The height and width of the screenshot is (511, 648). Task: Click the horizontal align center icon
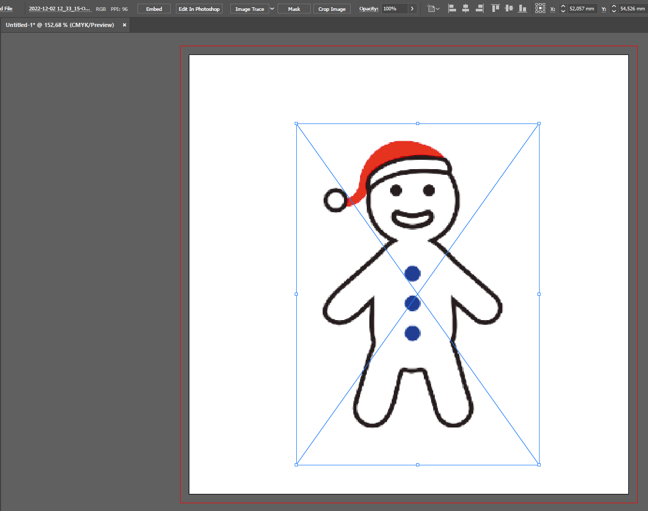pos(465,8)
